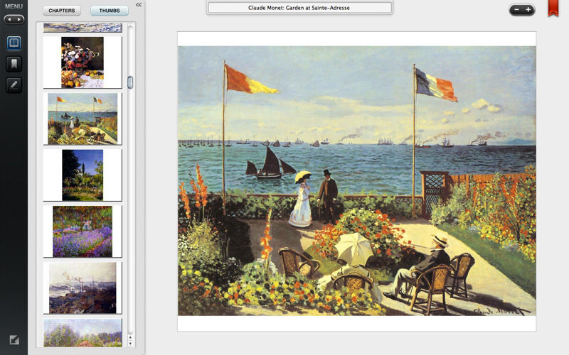Go to next page with right arrow
Viewport: 569px width, 355px height.
point(19,19)
